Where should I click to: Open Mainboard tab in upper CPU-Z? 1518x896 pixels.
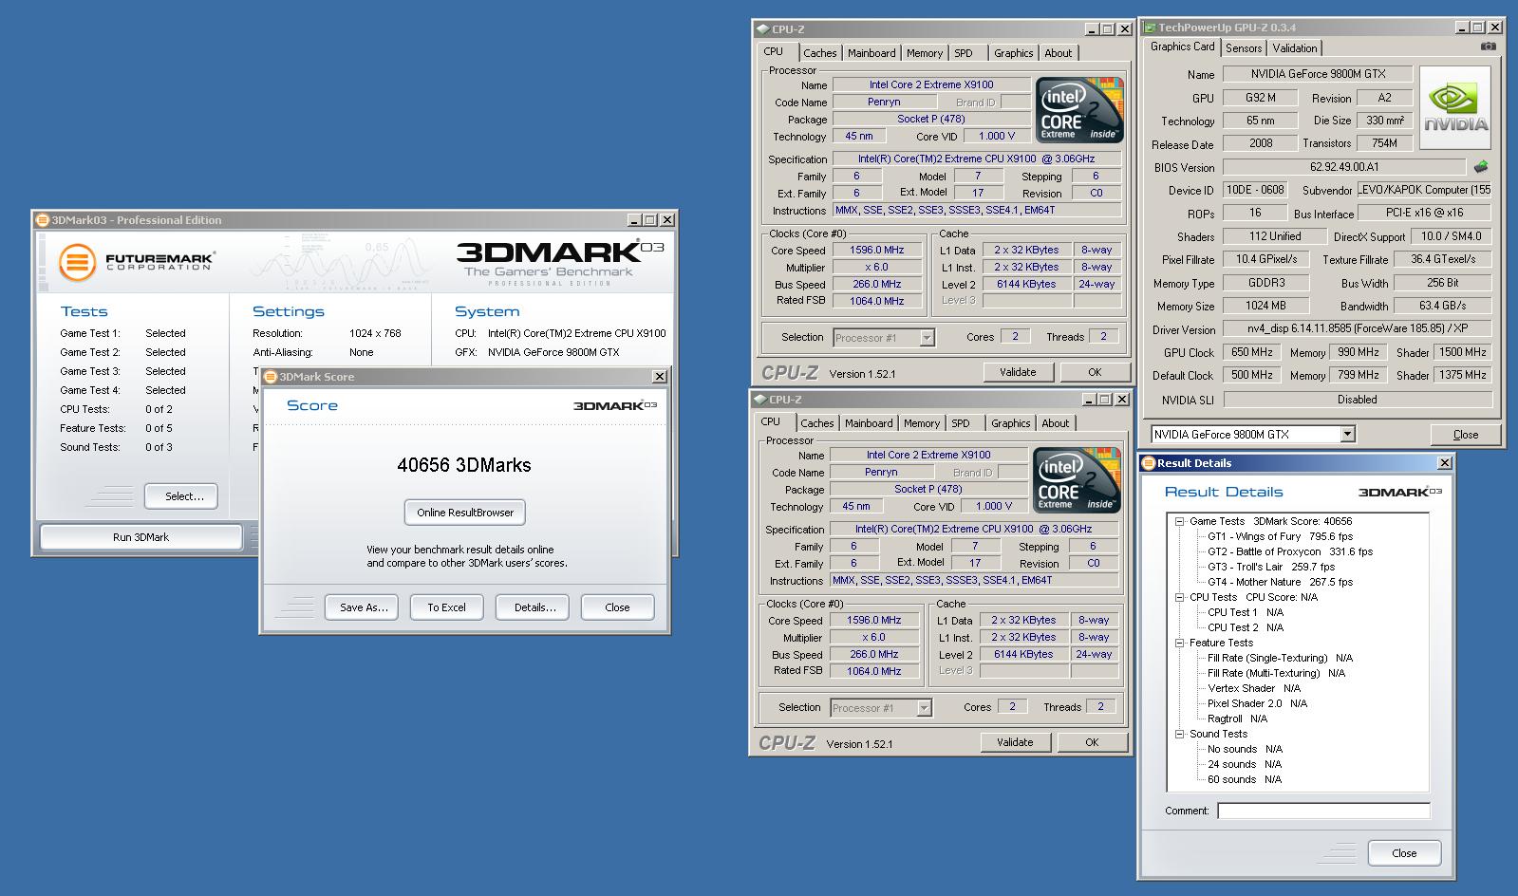pos(871,53)
